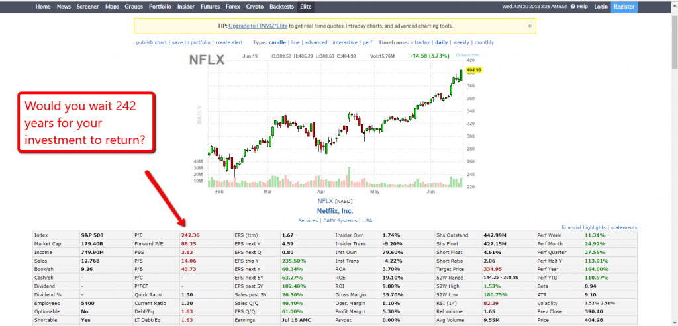Open the Elite tab in navigation
This screenshot has width=678, height=326.
point(306,7)
